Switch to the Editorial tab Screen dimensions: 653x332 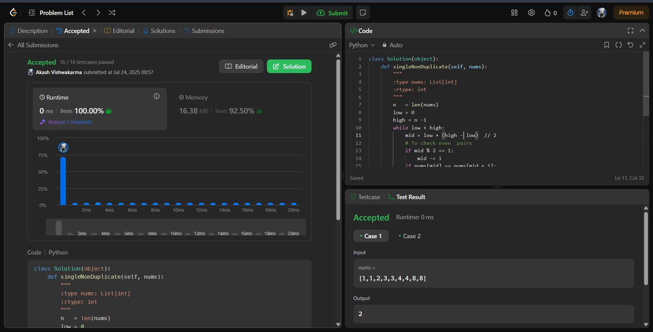pos(119,31)
